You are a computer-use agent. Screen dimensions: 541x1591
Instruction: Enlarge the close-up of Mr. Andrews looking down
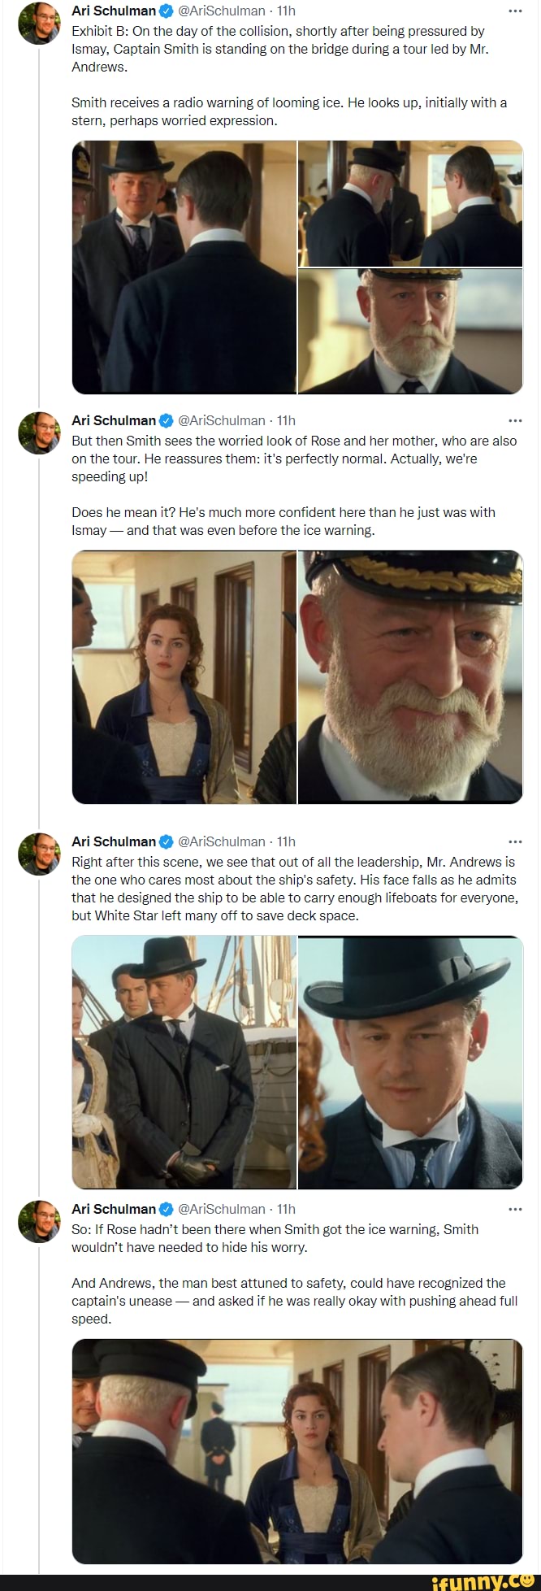410,1063
